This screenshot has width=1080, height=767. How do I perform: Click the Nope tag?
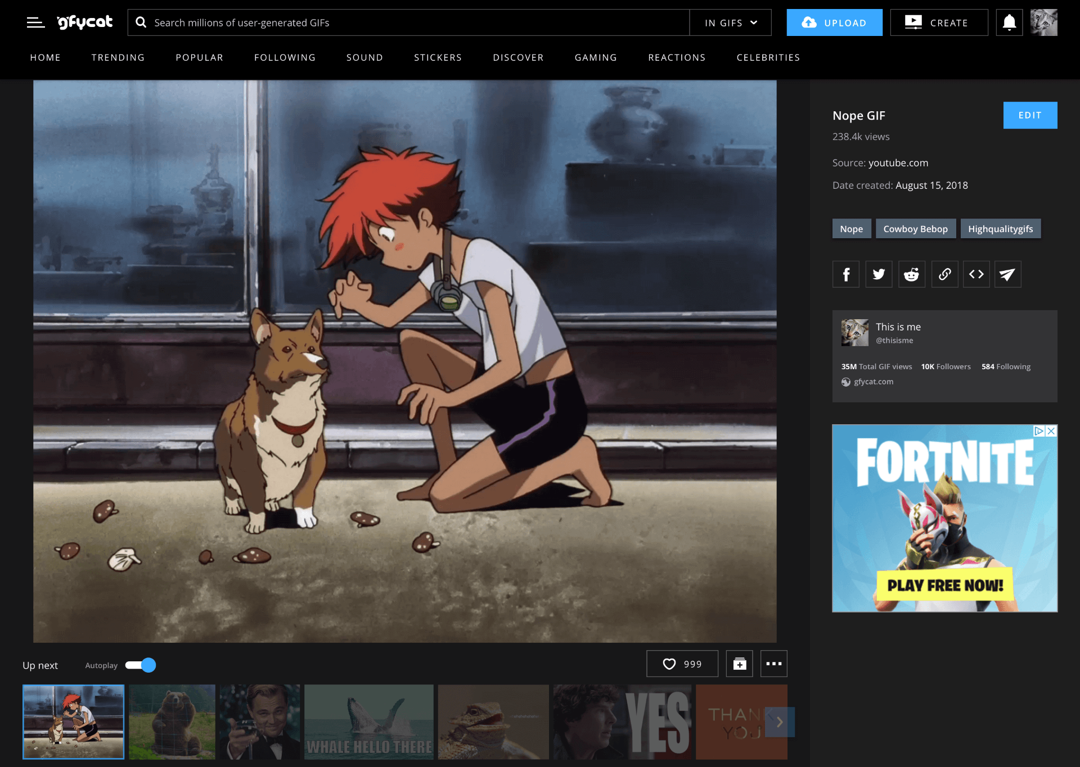pyautogui.click(x=851, y=229)
